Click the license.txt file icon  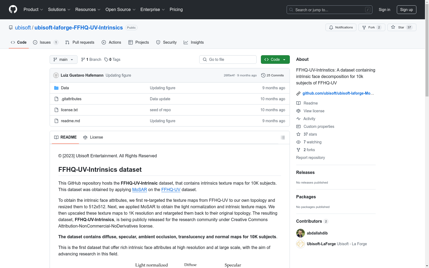click(56, 110)
